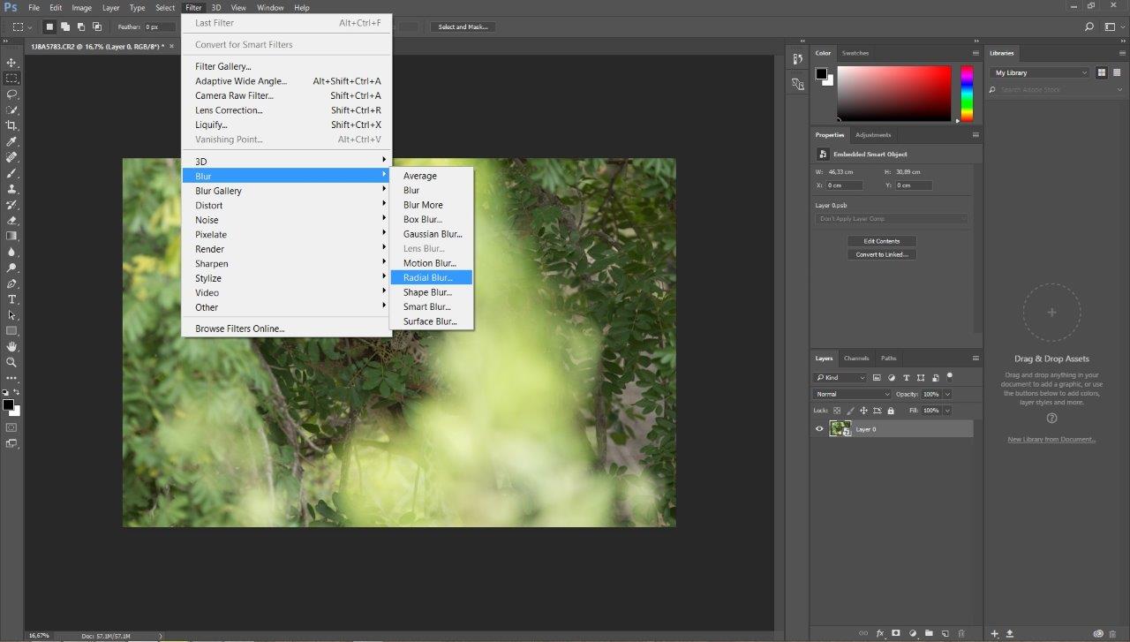Open New Library from Document link
Screen dimensions: 1130x642
1051,439
